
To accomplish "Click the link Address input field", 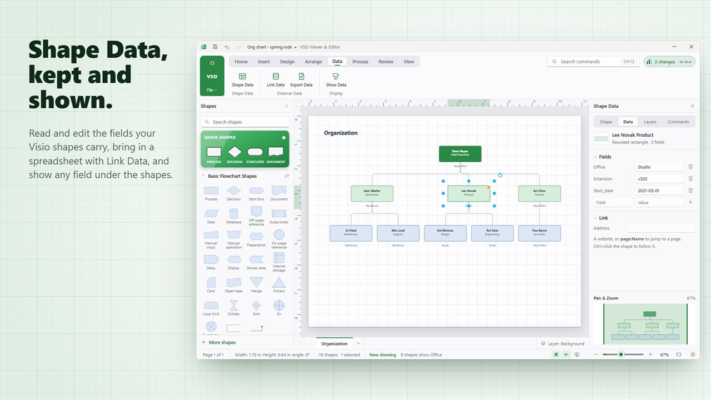I will click(x=661, y=228).
